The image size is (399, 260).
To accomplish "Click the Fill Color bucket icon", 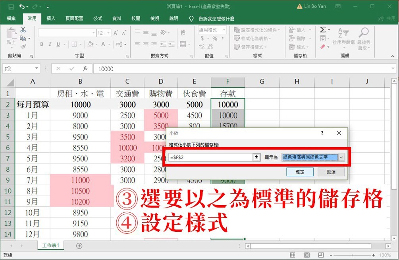I will tap(91, 44).
